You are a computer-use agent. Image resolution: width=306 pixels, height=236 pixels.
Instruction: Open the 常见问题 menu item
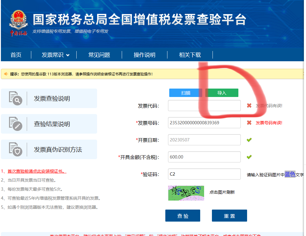point(99,55)
